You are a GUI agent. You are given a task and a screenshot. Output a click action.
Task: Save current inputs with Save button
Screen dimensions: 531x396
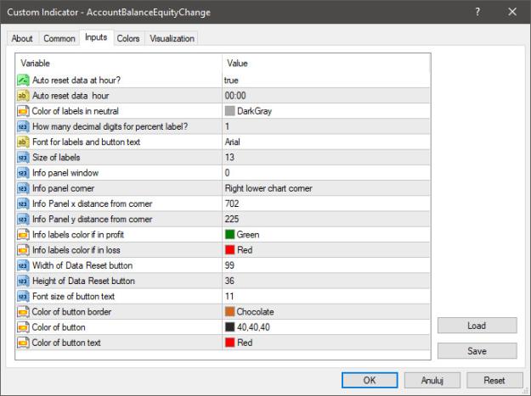(x=477, y=351)
